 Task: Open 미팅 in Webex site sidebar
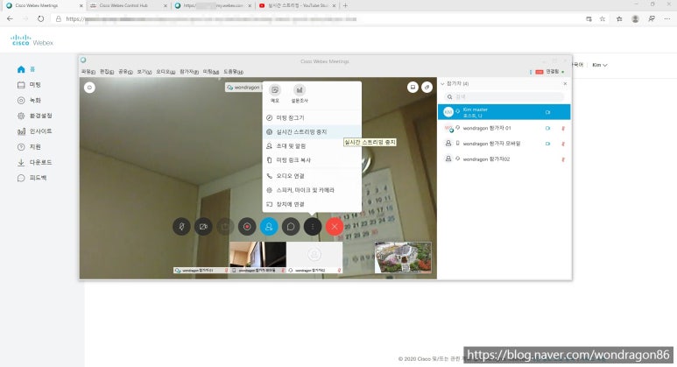pyautogui.click(x=29, y=85)
